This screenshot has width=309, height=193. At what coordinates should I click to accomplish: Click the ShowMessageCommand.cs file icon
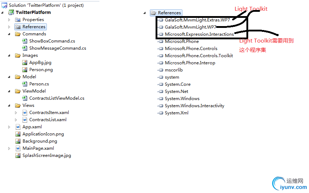click(x=25, y=48)
